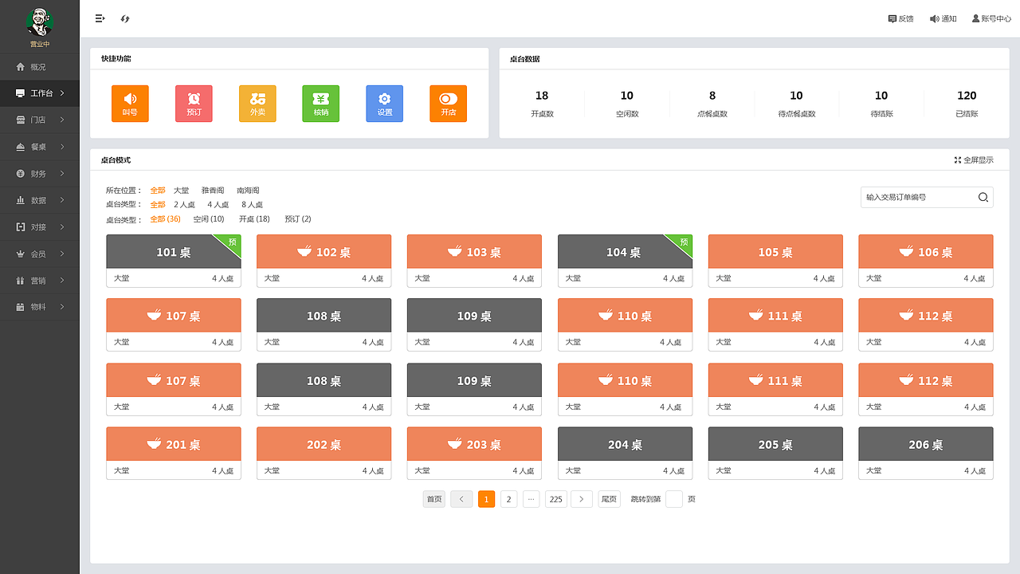The height and width of the screenshot is (574, 1020).
Task: Open the orange 102 桌 table card
Action: 324,252
